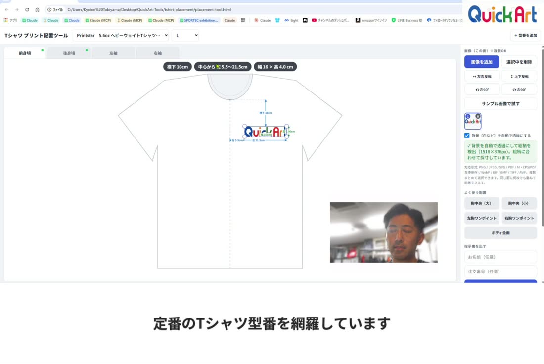The image size is (544, 364).
Task: Open the Amazonサインイン bookmark
Action: (x=371, y=20)
